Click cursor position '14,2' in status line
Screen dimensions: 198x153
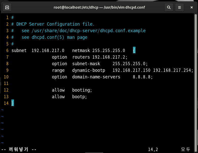point(153,149)
